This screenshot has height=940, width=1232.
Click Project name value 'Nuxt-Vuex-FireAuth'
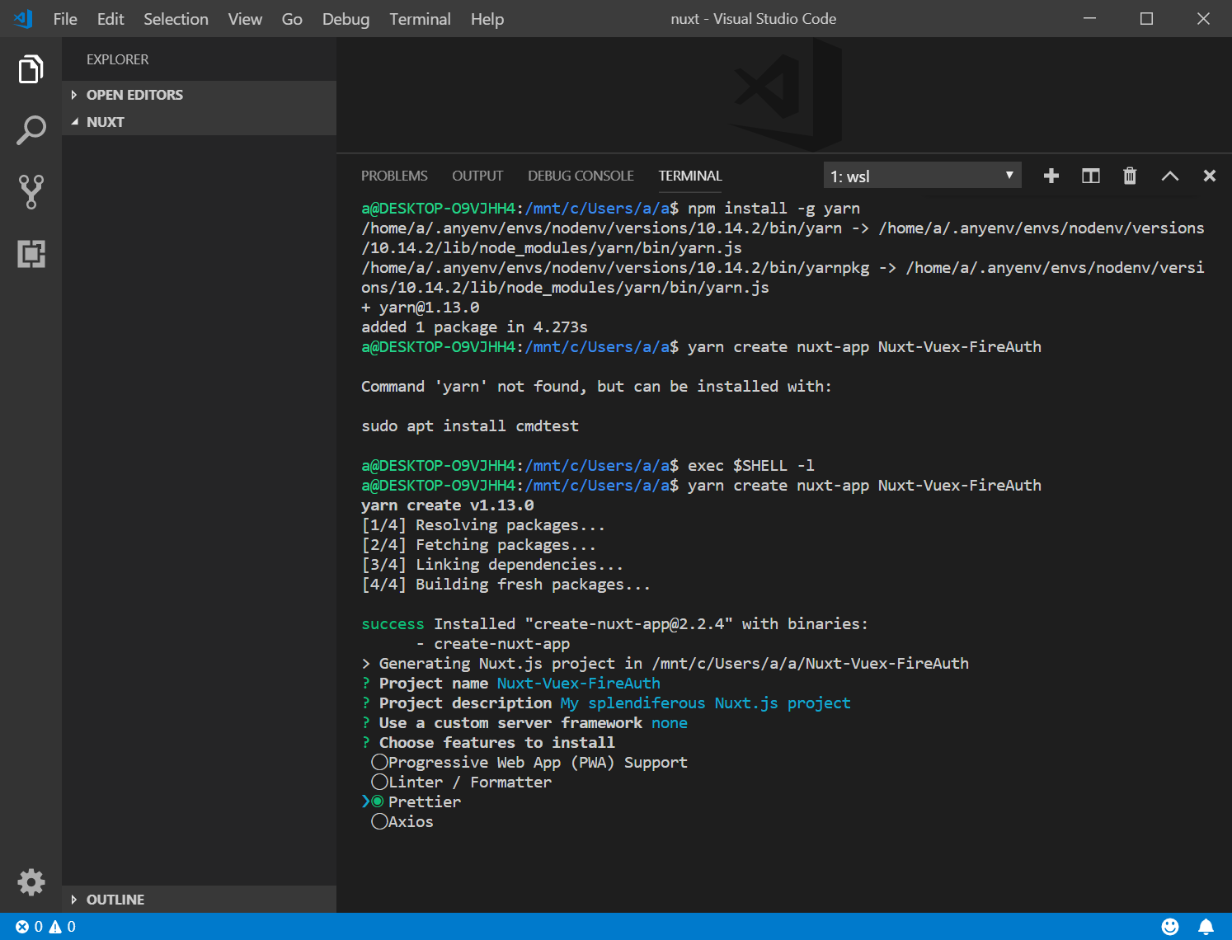pyautogui.click(x=578, y=683)
